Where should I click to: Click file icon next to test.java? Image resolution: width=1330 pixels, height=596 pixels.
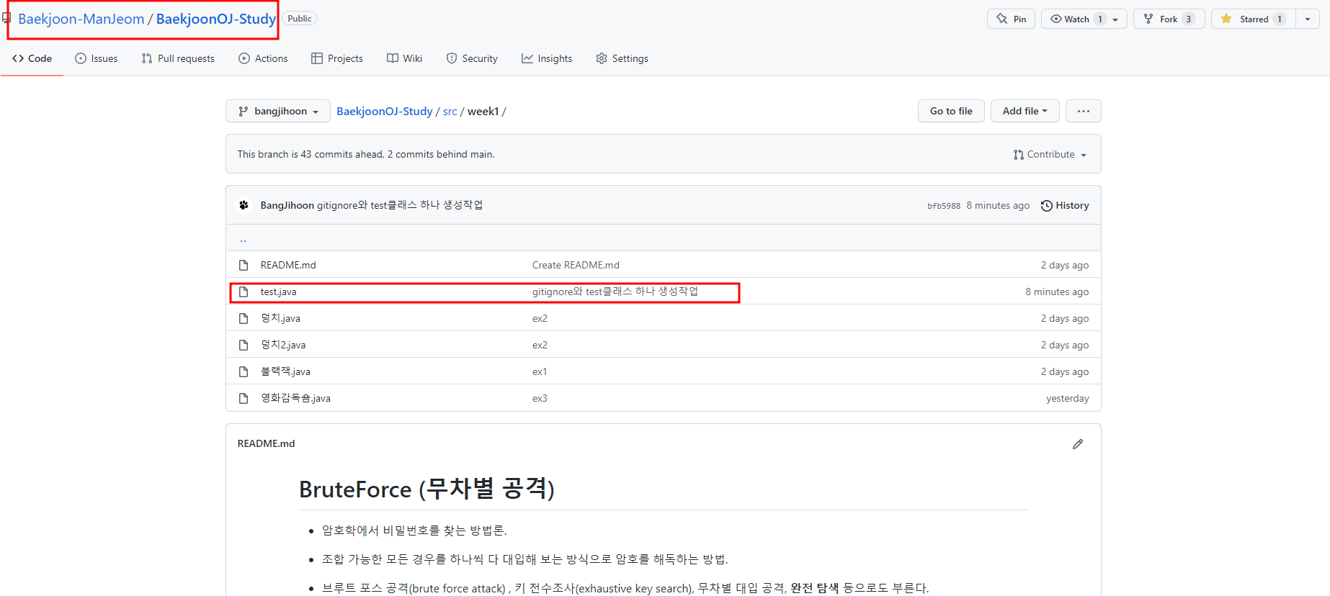click(244, 292)
